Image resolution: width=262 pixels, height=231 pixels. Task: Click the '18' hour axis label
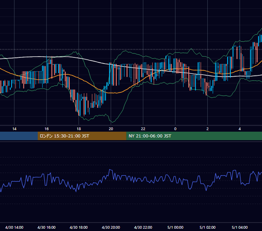click(x=79, y=129)
